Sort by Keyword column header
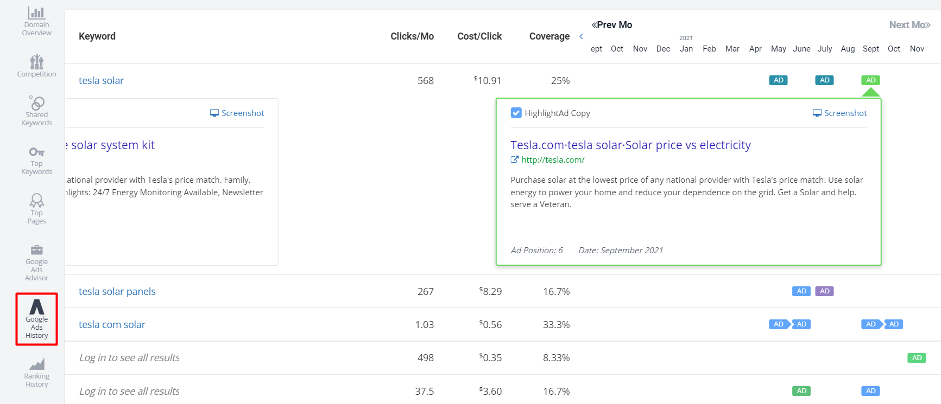941x404 pixels. tap(97, 36)
